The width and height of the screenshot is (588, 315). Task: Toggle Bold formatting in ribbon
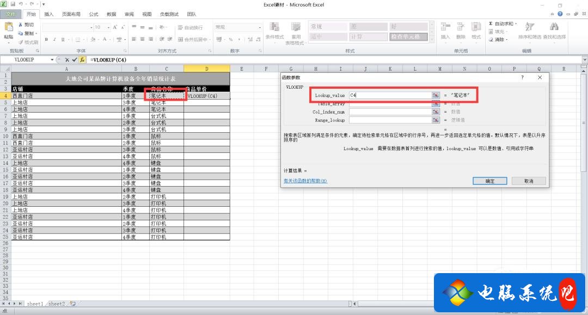[x=46, y=39]
